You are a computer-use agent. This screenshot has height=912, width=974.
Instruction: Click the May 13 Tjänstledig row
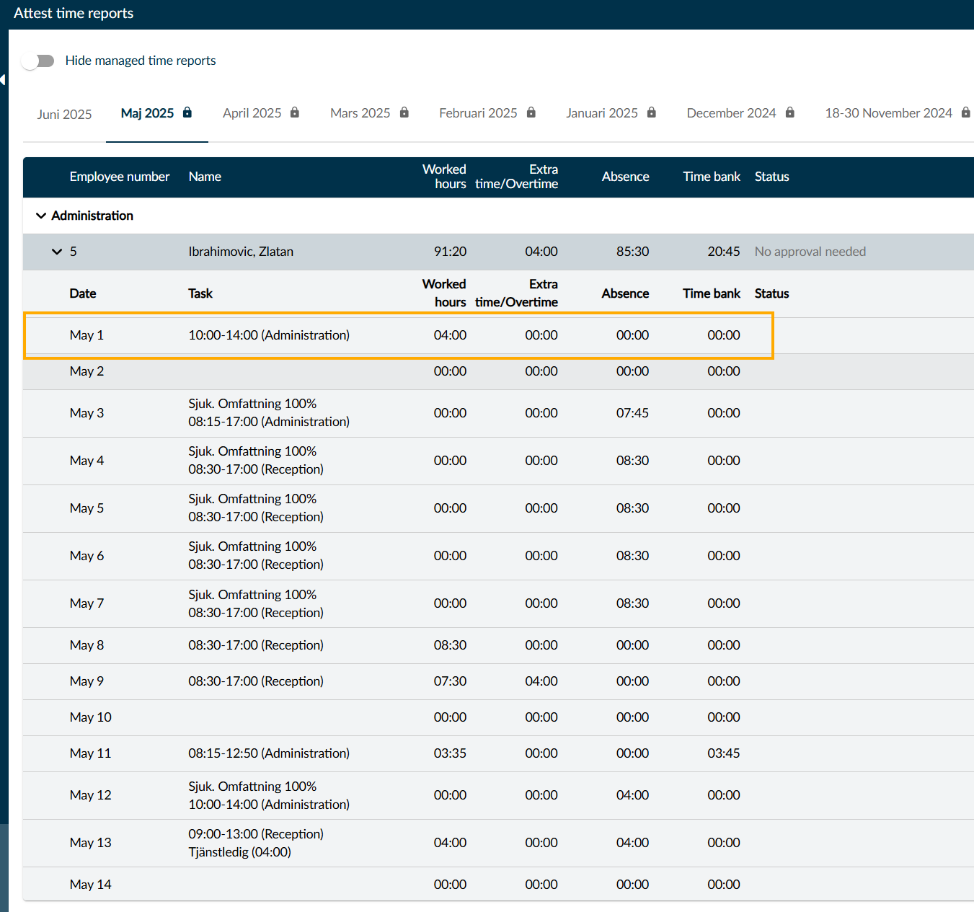[x=498, y=843]
